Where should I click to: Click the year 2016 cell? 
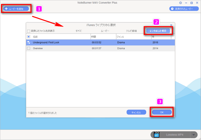155,42
